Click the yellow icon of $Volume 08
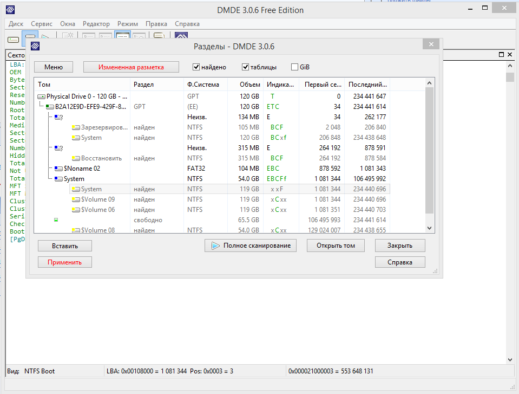Image resolution: width=519 pixels, height=394 pixels. (76, 230)
